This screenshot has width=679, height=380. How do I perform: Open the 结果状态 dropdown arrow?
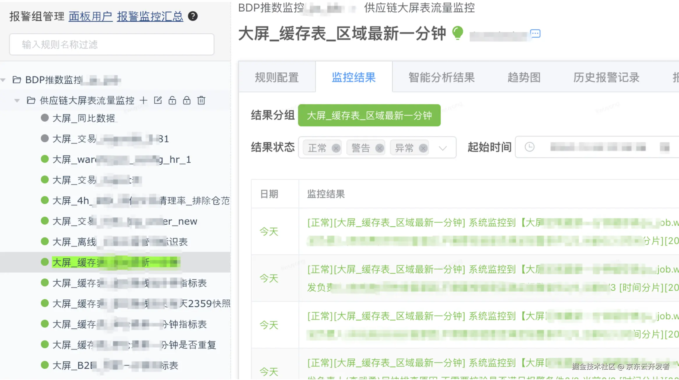tap(443, 148)
